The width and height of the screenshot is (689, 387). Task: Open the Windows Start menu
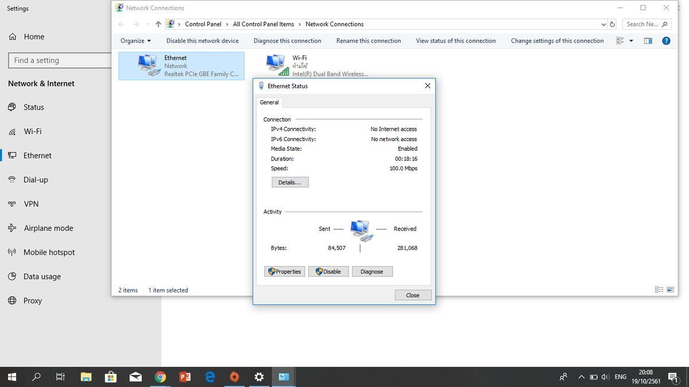[x=11, y=377]
